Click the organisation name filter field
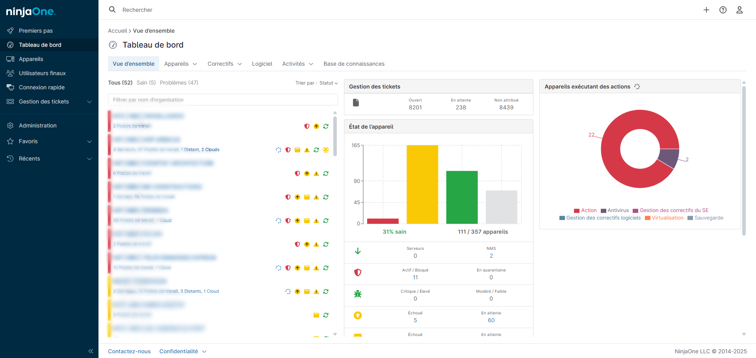The width and height of the screenshot is (756, 358). pyautogui.click(x=223, y=100)
